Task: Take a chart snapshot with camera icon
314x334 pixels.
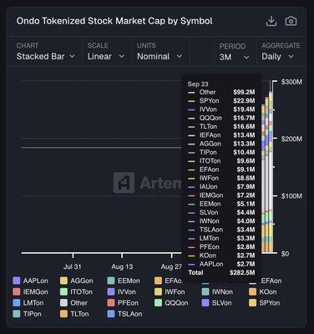Action: (291, 21)
